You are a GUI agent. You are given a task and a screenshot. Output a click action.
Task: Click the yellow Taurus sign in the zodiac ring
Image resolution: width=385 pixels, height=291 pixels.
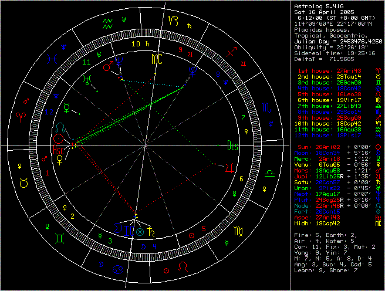click(23, 183)
